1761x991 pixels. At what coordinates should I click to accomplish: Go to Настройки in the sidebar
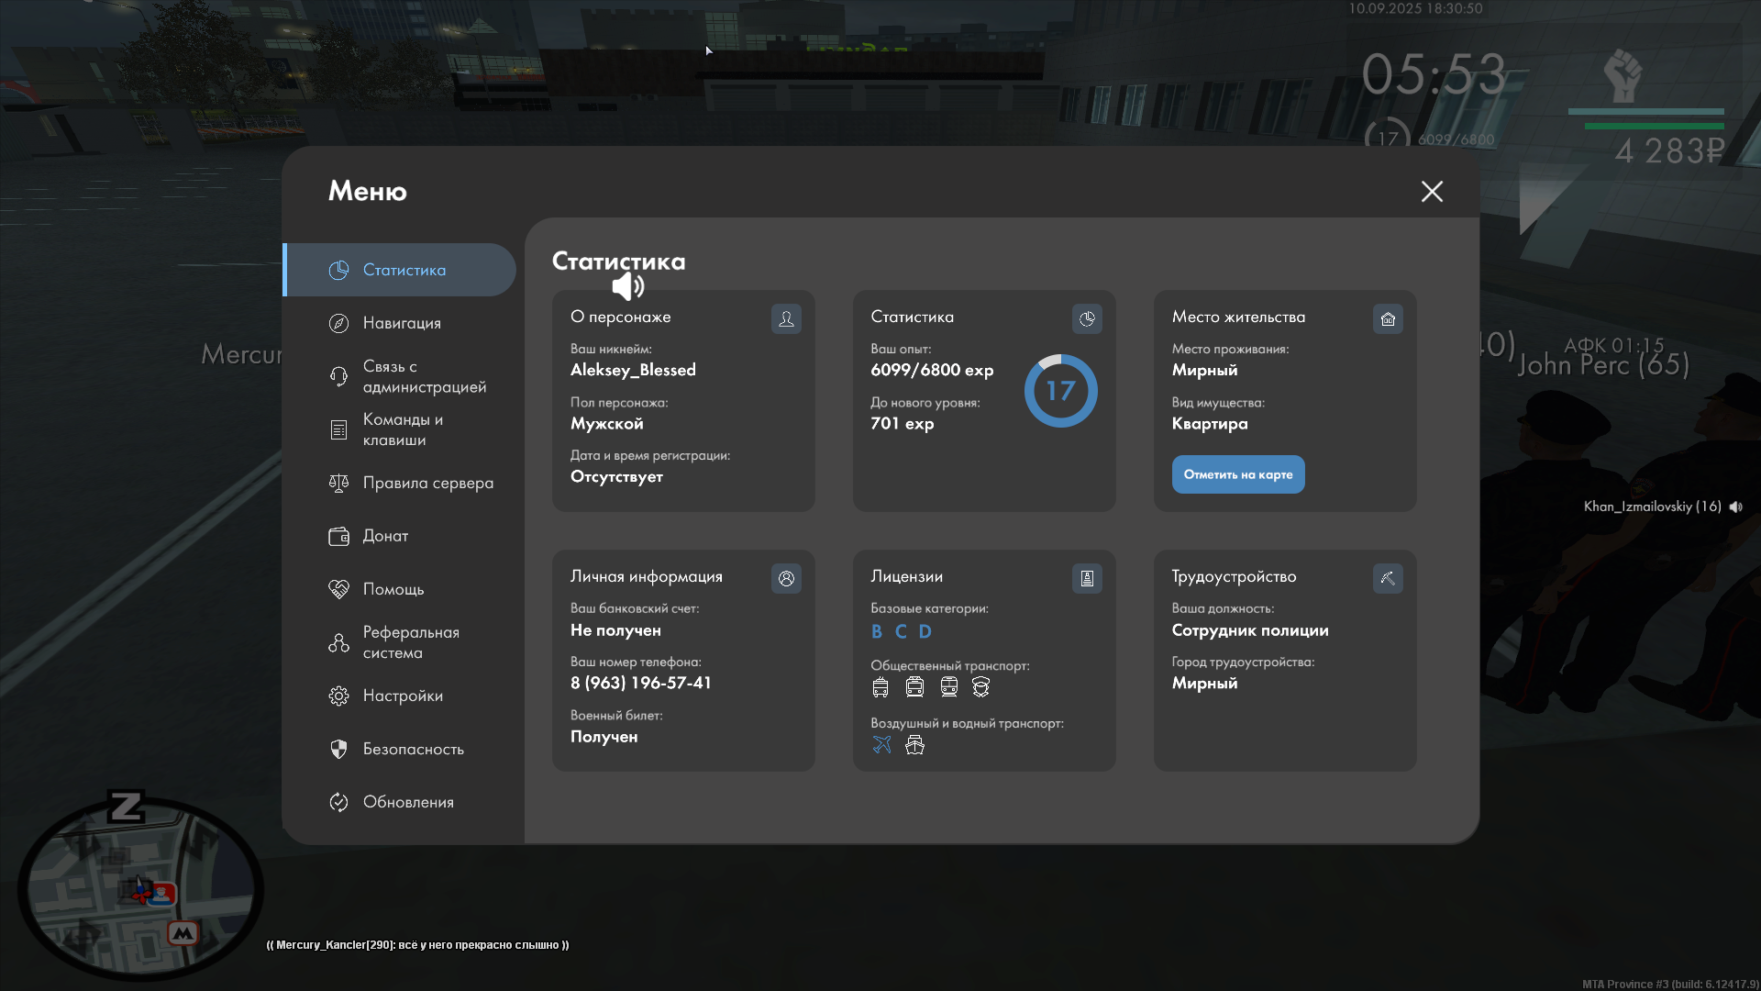click(x=403, y=696)
